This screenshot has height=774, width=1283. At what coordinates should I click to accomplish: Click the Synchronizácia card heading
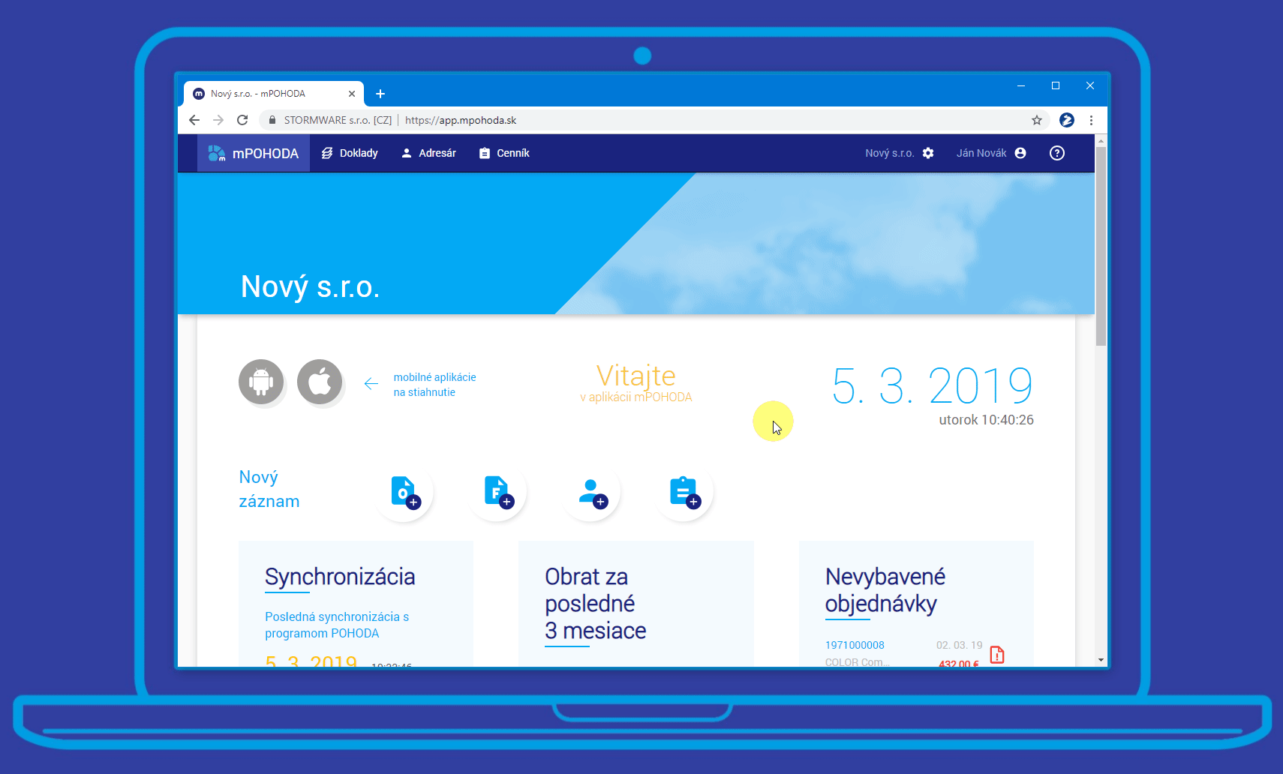click(x=340, y=577)
